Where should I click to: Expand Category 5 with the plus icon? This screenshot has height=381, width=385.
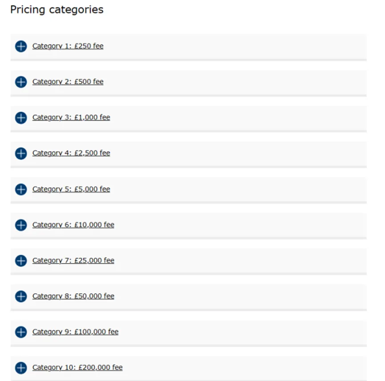coord(21,190)
